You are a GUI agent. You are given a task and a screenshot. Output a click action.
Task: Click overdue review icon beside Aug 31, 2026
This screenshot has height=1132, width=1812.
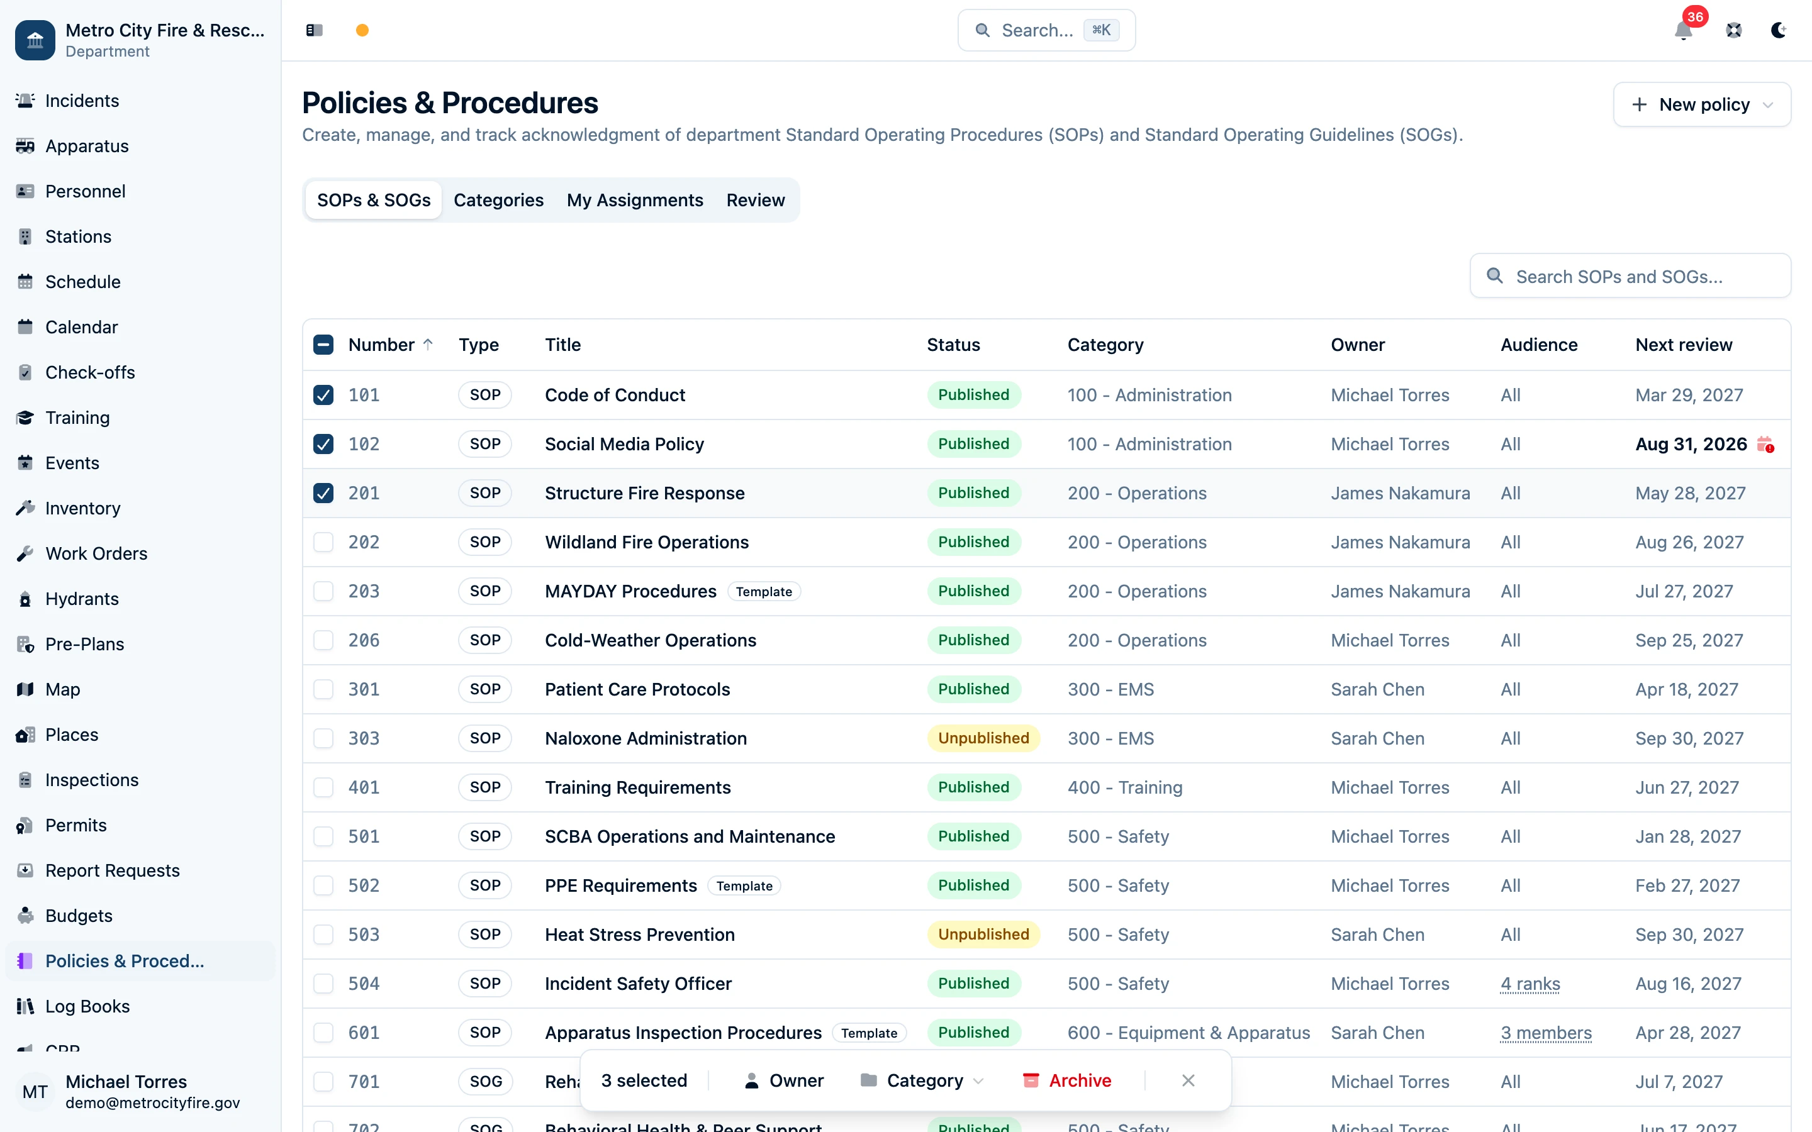tap(1765, 445)
